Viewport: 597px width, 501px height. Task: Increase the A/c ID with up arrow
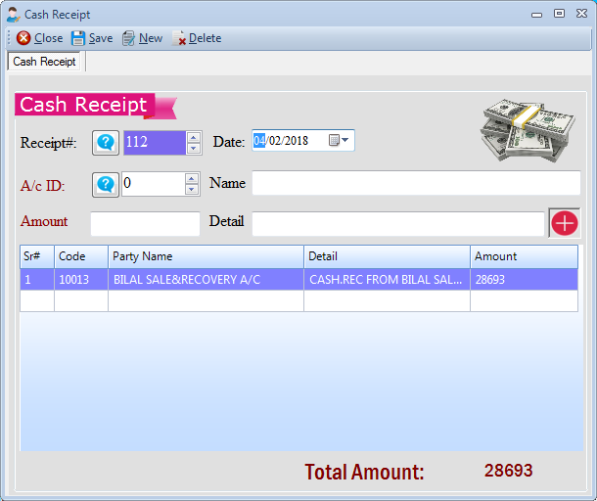194,178
